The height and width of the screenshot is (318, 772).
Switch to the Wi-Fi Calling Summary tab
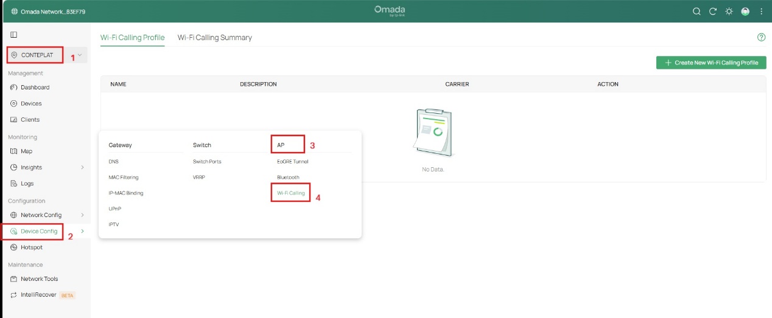point(214,38)
